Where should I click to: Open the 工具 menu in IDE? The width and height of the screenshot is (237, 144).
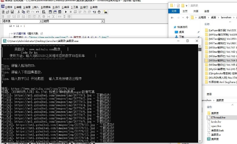(x=75, y=7)
